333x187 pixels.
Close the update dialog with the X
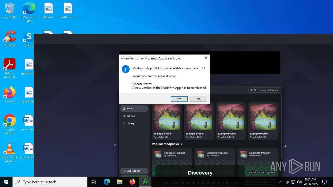click(206, 58)
